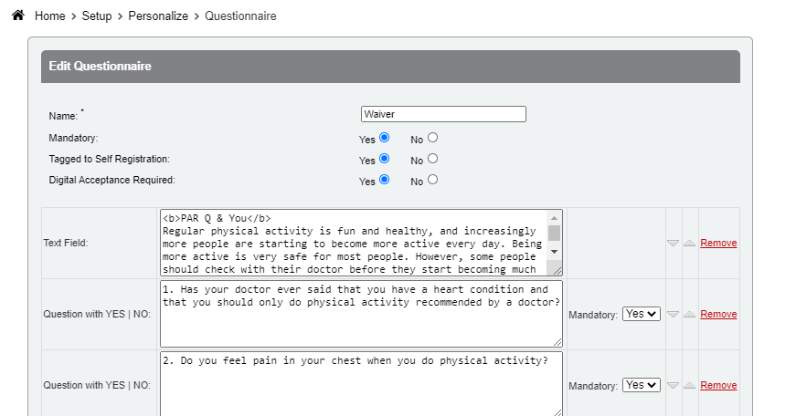796x416 pixels.
Task: Set Mandatory to No
Action: click(x=432, y=138)
